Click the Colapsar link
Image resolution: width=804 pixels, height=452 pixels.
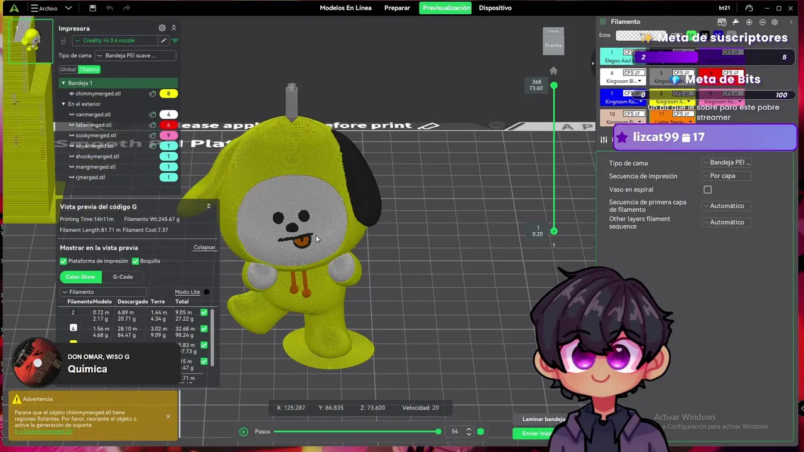204,247
